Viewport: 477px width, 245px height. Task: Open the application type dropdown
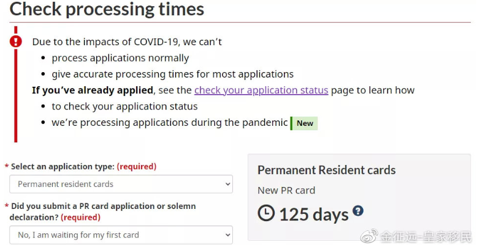121,184
